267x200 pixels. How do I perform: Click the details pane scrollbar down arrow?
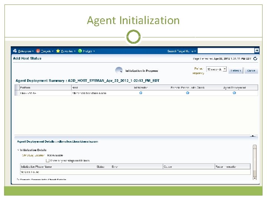tap(255, 178)
